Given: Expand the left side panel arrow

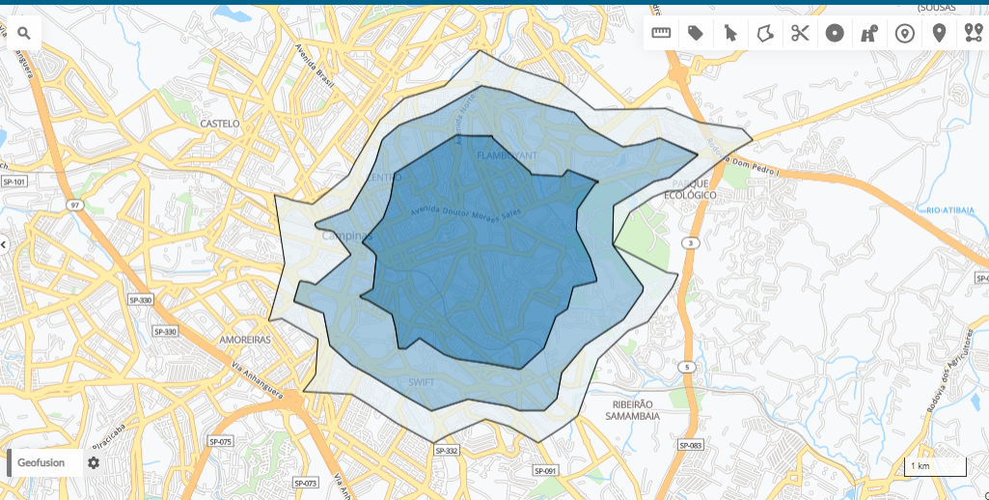Looking at the screenshot, I should coord(4,244).
